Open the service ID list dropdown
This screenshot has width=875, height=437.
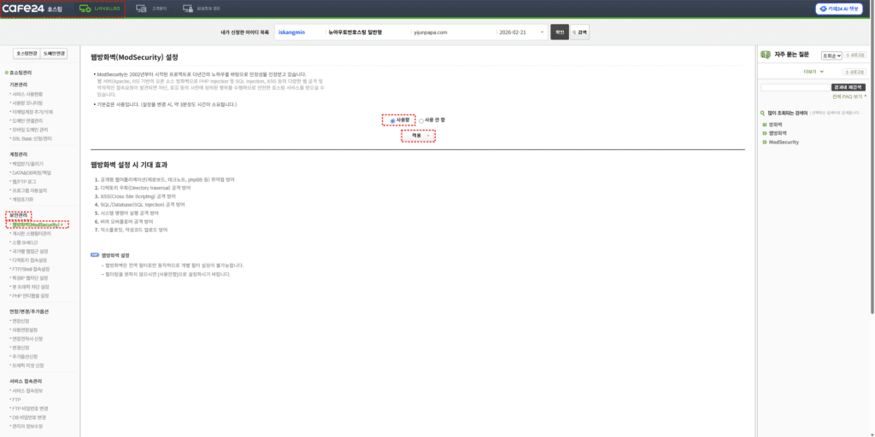542,32
